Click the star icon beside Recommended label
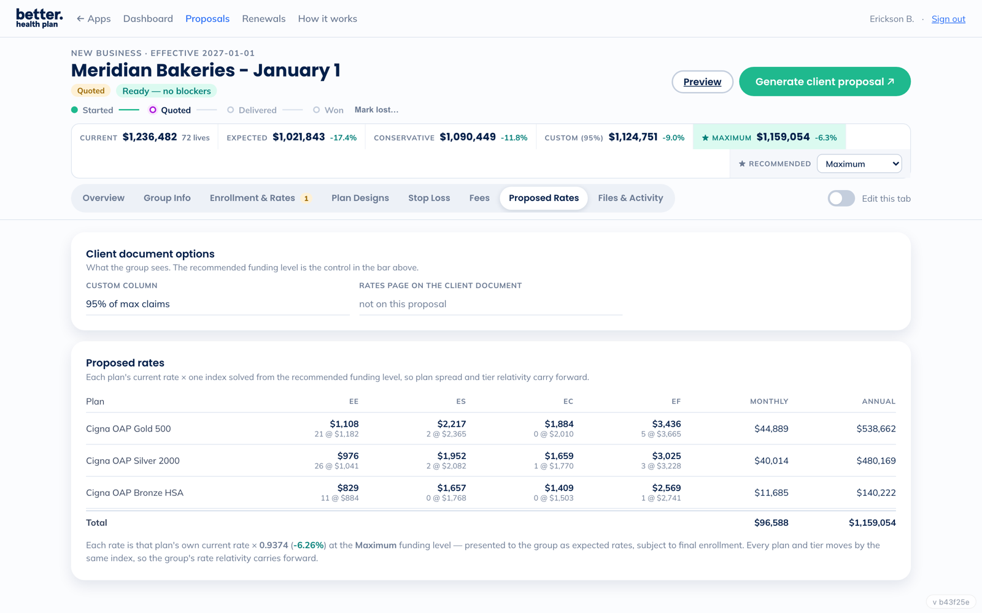 (742, 164)
